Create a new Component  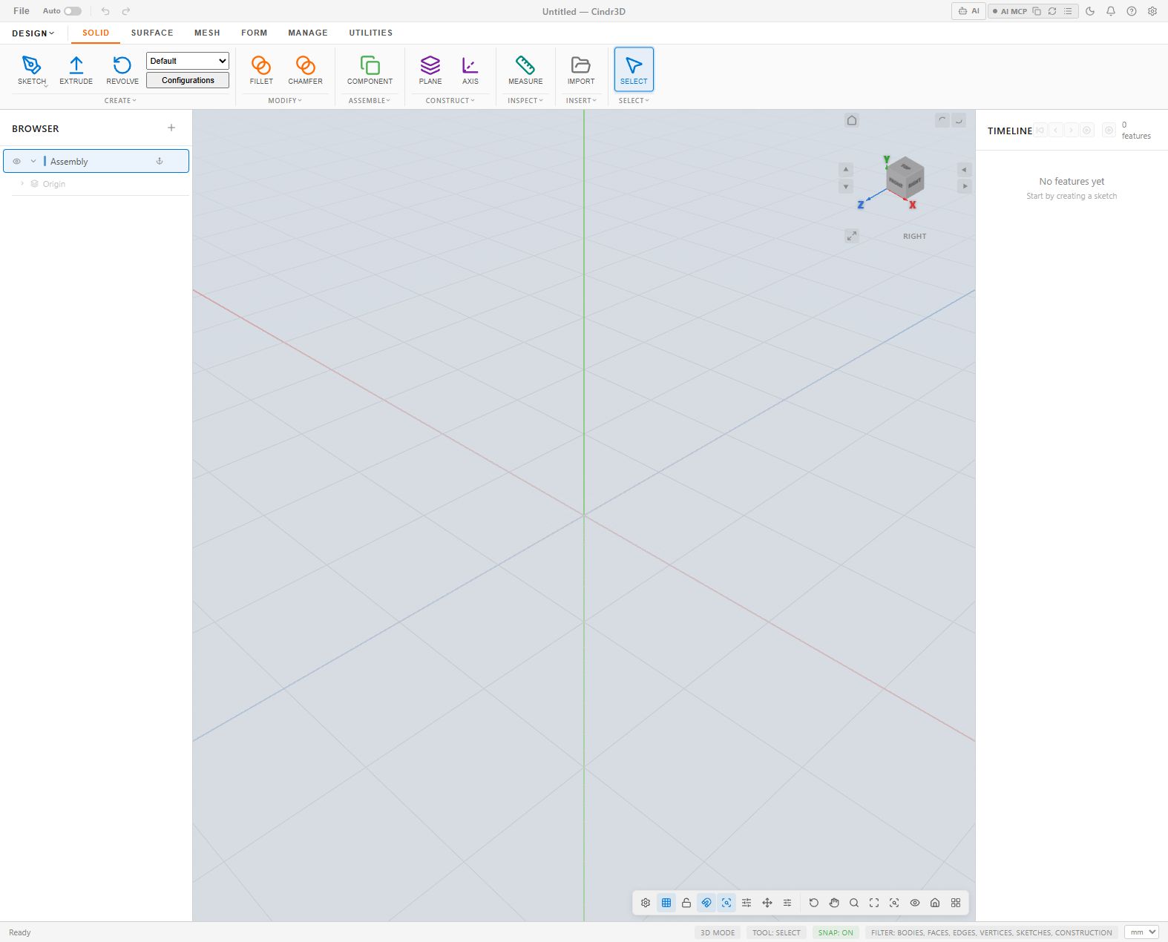(370, 70)
